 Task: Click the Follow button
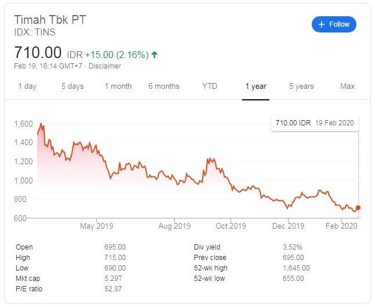coord(334,24)
